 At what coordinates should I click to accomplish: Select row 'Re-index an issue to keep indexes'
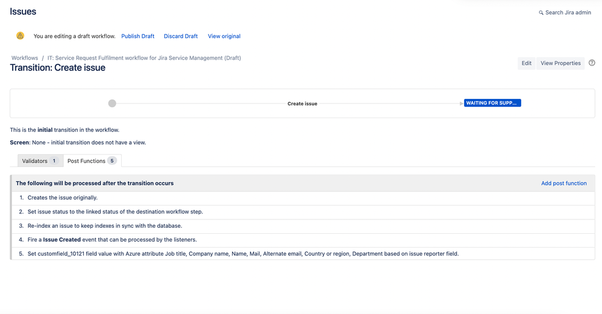point(303,226)
